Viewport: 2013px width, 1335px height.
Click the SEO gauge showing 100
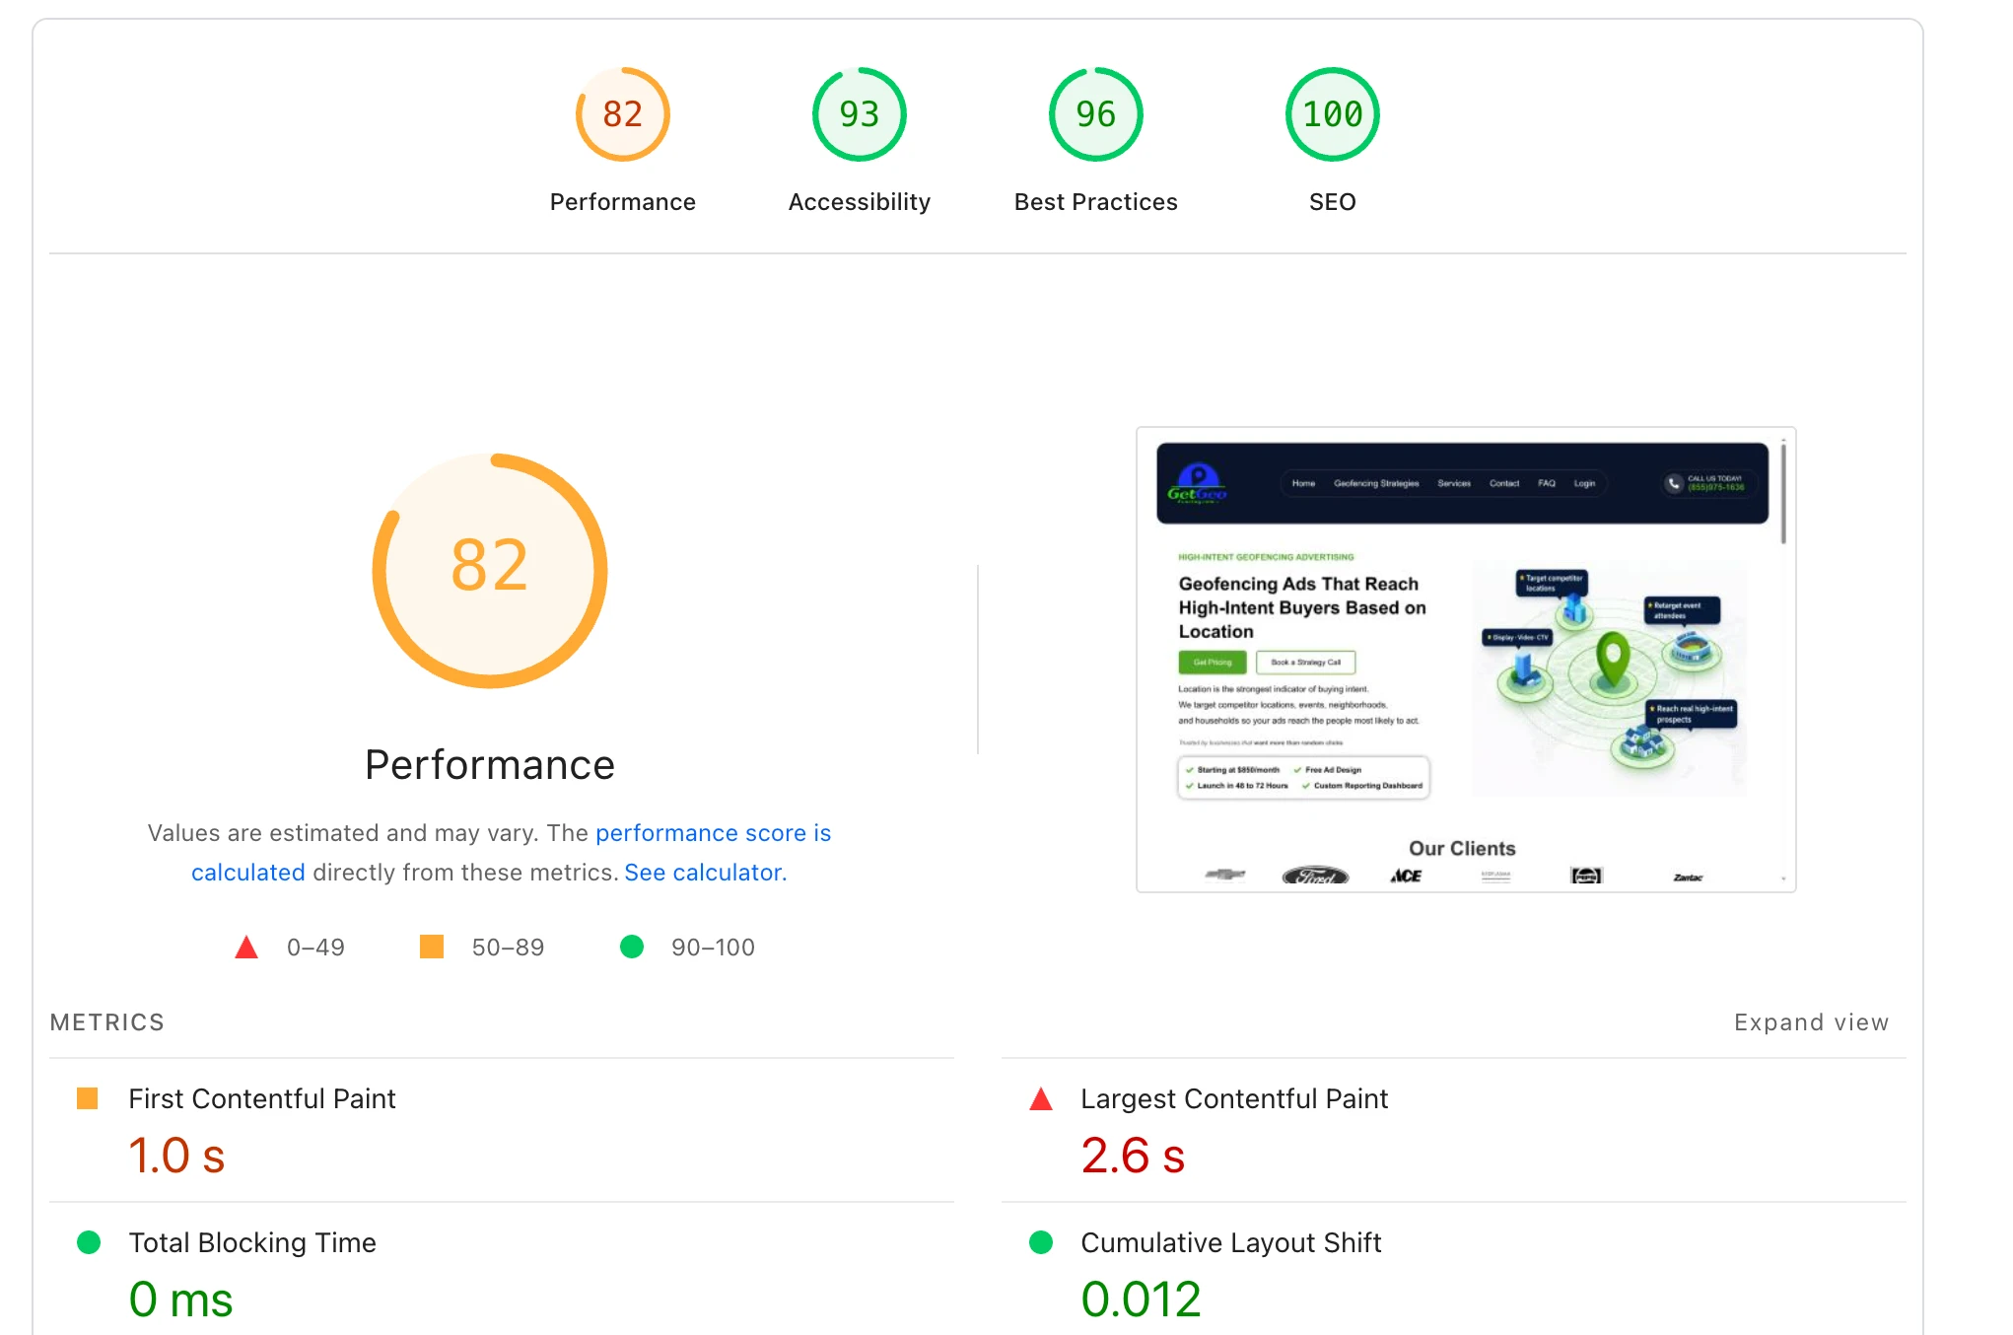point(1332,113)
